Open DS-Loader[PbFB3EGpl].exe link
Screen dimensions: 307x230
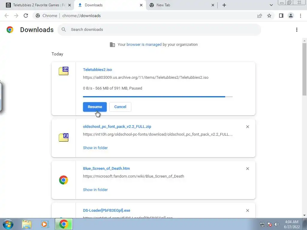coord(106,211)
